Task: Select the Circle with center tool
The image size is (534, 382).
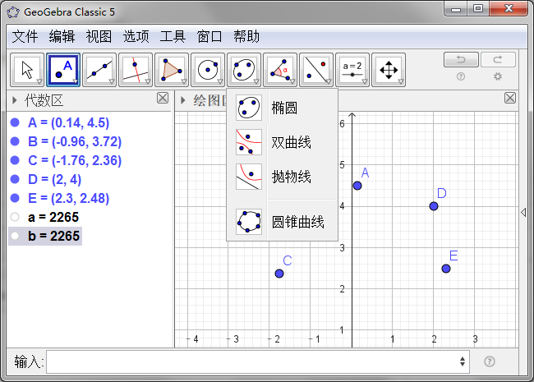Action: point(207,70)
